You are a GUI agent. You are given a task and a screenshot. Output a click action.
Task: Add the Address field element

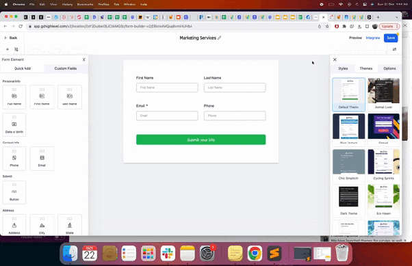click(14, 225)
